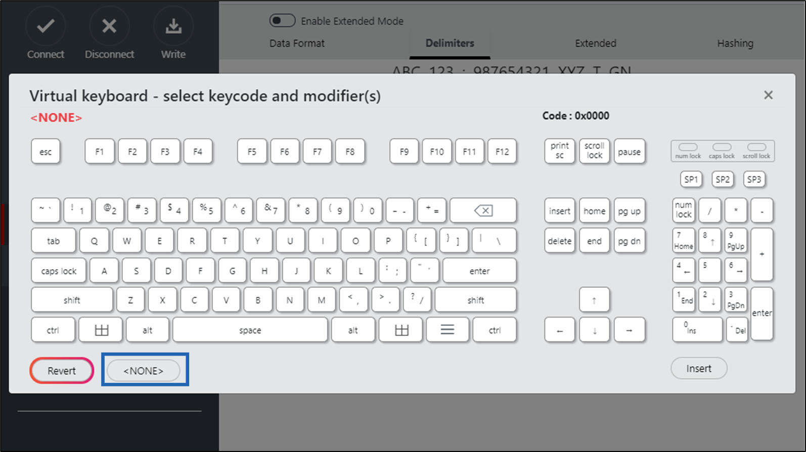Select the right arrow key

tap(629, 330)
